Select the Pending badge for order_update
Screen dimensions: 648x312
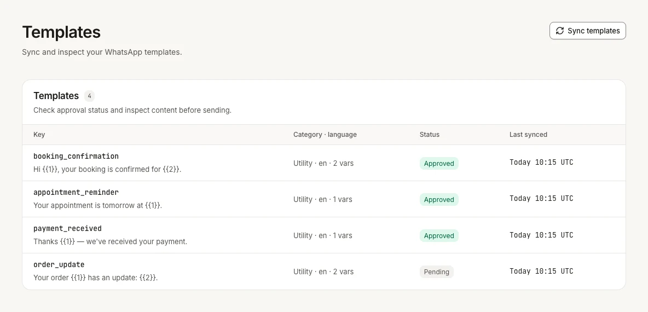[436, 272]
